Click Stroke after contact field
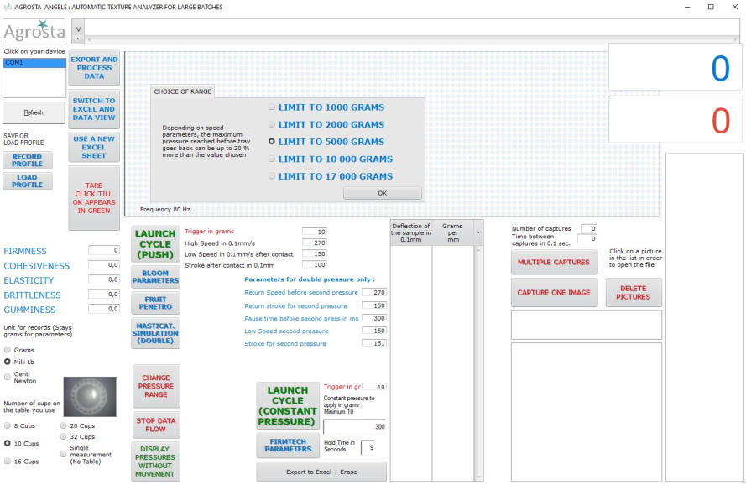Image resolution: width=746 pixels, height=485 pixels. click(314, 264)
